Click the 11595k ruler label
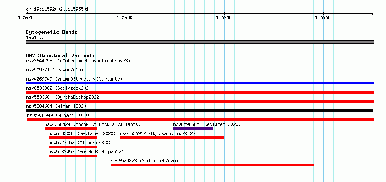Viewport: 386px width, 182px height. coord(323,17)
